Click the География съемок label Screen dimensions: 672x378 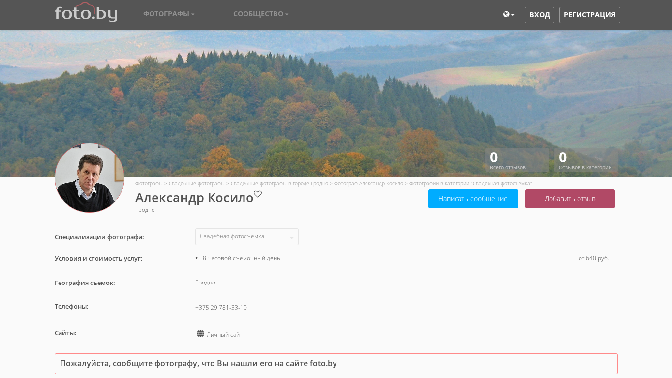pos(85,283)
